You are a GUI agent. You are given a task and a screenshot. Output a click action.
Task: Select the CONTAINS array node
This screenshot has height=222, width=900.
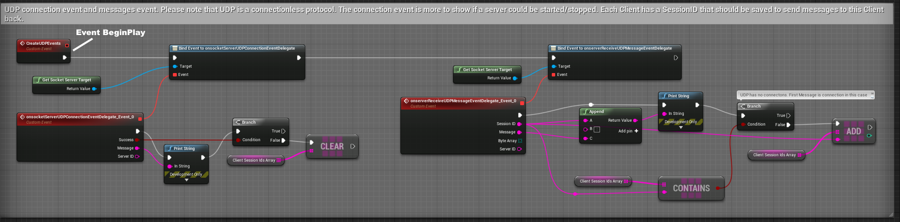[691, 188]
